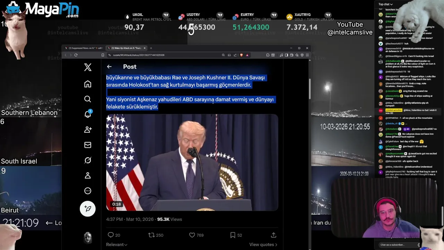Screen dimensions: 444x250
Task: Like the post showing 769
Action: (x=196, y=235)
